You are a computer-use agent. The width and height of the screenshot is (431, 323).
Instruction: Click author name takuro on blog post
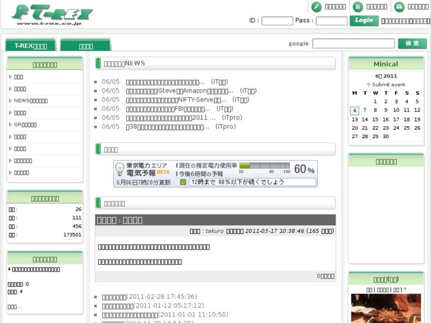click(x=215, y=231)
